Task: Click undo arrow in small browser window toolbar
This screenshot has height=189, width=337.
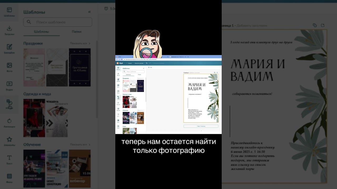Action: 147,63
